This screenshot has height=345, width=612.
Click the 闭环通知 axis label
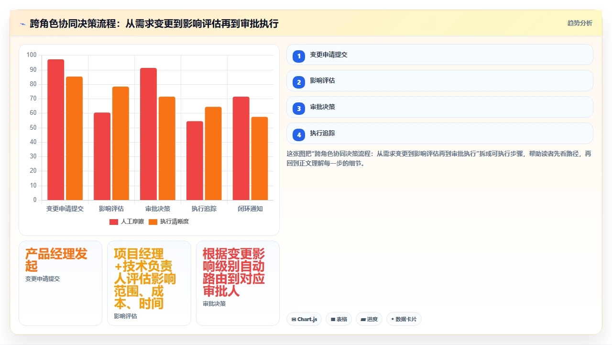(251, 209)
